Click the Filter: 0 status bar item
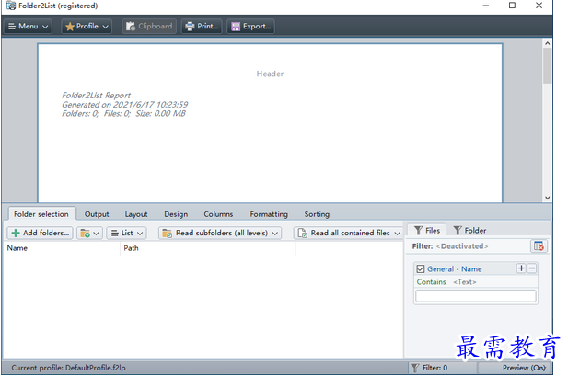 click(x=442, y=368)
